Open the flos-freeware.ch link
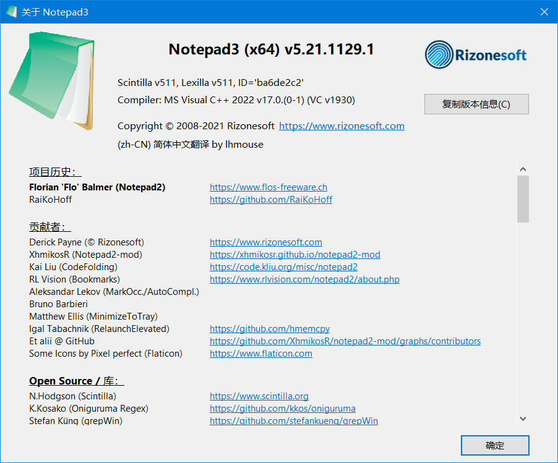Image resolution: width=558 pixels, height=463 pixels. pyautogui.click(x=268, y=187)
